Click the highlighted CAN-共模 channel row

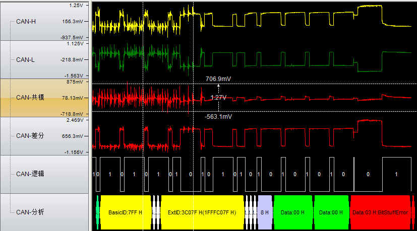(30, 98)
